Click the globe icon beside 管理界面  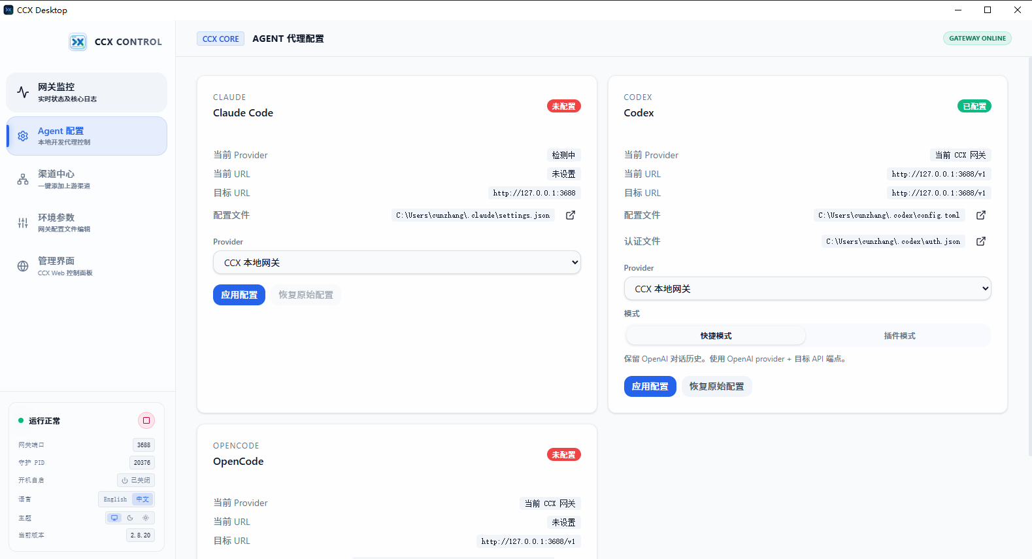[x=23, y=266]
